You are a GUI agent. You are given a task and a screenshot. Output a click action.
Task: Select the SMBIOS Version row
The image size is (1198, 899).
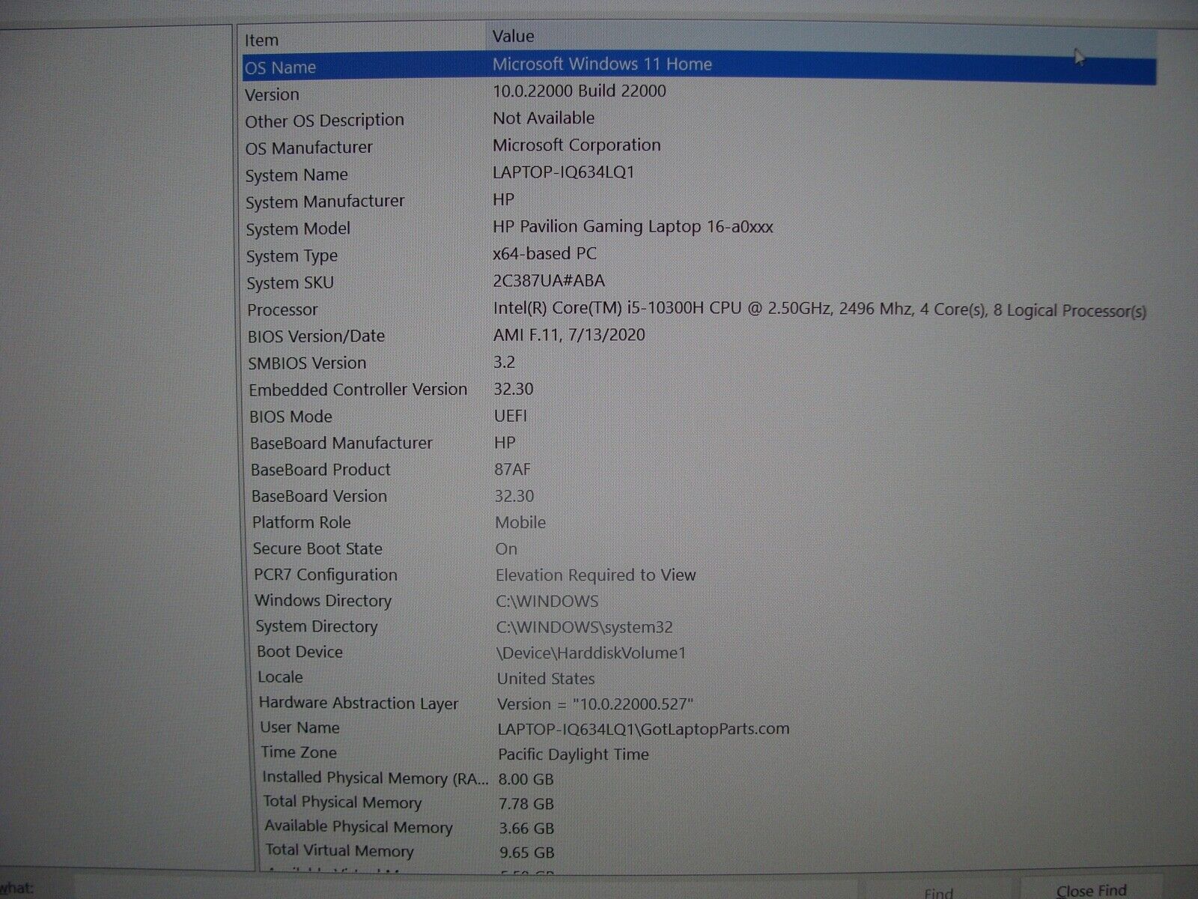pyautogui.click(x=699, y=363)
